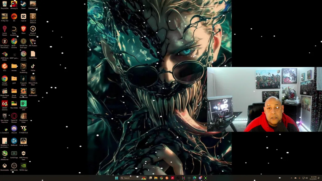This screenshot has height=181, width=322.
Task: Open ARC Raiders desktop icon
Action: coord(33,42)
